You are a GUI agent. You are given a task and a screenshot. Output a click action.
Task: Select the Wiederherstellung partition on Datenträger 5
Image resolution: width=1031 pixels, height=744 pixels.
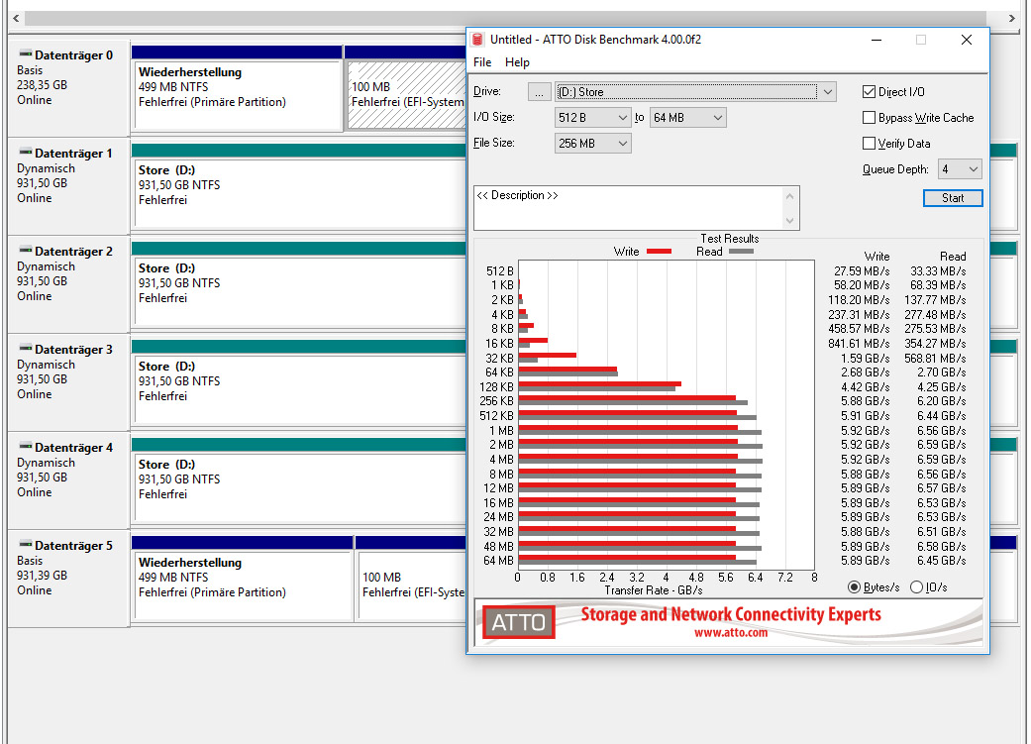243,585
